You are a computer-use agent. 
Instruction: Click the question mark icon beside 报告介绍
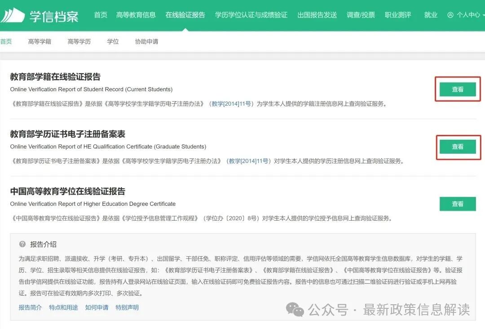[22, 244]
